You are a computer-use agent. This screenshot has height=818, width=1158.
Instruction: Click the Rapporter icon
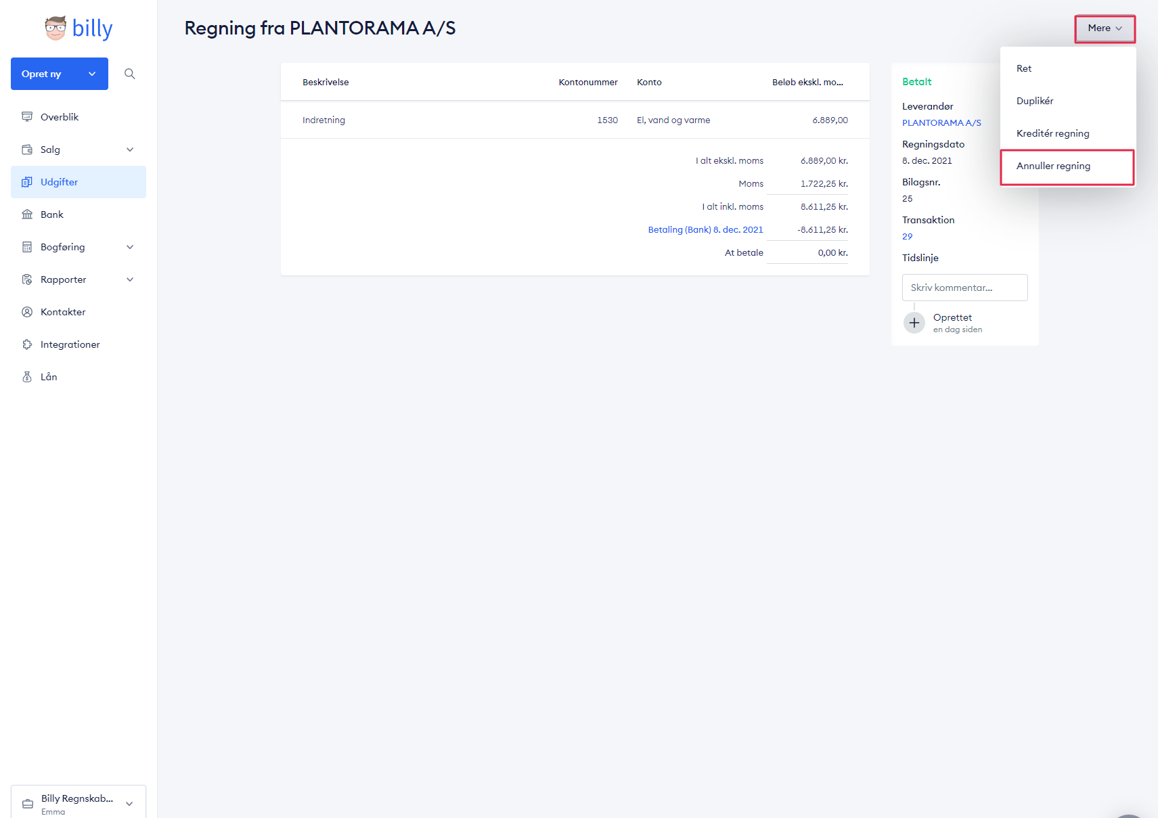[x=27, y=279]
